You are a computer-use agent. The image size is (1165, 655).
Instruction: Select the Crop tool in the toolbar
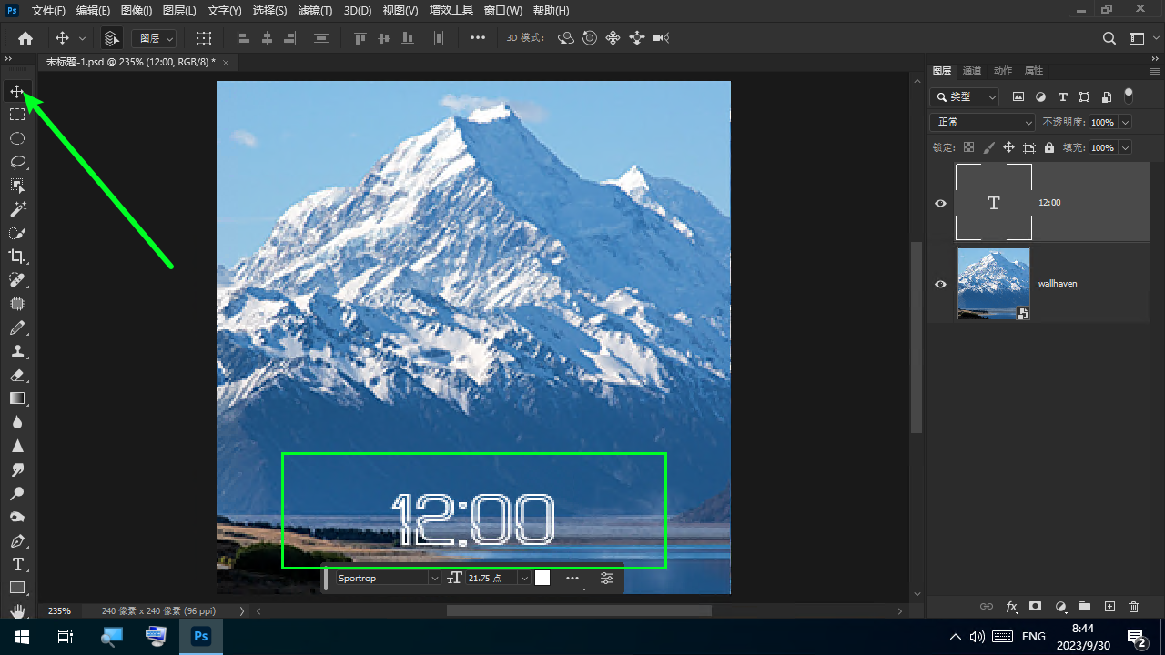(x=17, y=257)
